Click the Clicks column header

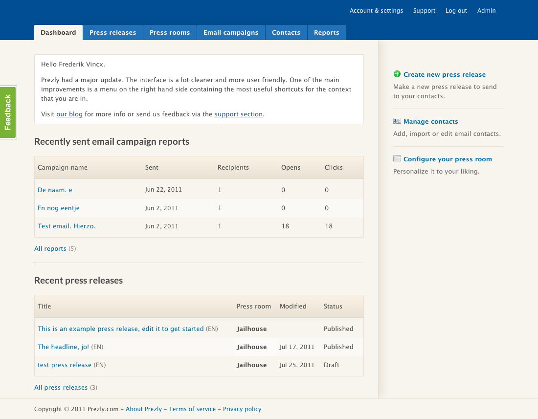pos(334,167)
